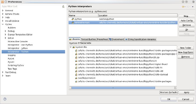Screen dimensions: 196x104
Task: Click Remove beside the System PYTHONPATH list
Action: click(x=185, y=57)
